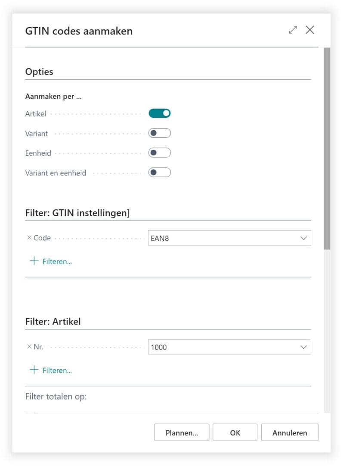Click the Code field showing EAN8

click(x=229, y=238)
